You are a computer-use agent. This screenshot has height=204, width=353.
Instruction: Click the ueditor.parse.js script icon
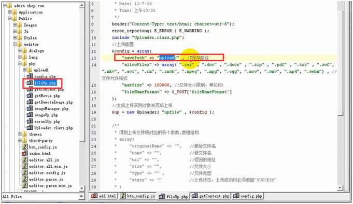25,179
